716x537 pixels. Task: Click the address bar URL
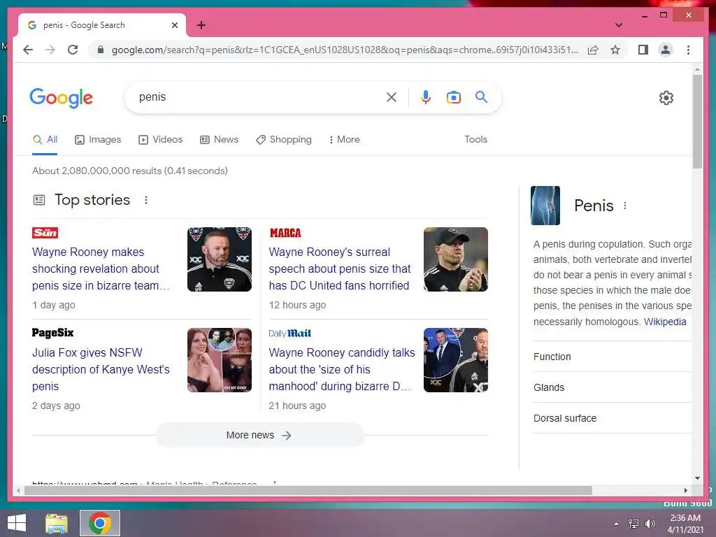345,50
